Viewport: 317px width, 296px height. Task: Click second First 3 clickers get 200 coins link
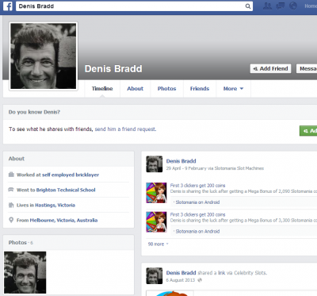click(197, 214)
